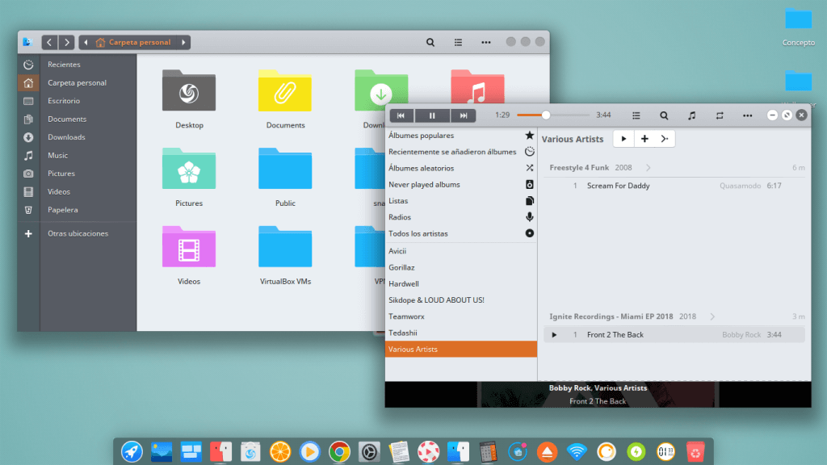Select the pink Videos folder
Viewport: 827px width, 465px height.
click(x=189, y=256)
